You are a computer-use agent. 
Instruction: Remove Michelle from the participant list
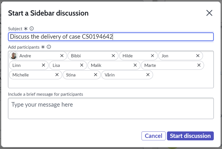point(57,75)
